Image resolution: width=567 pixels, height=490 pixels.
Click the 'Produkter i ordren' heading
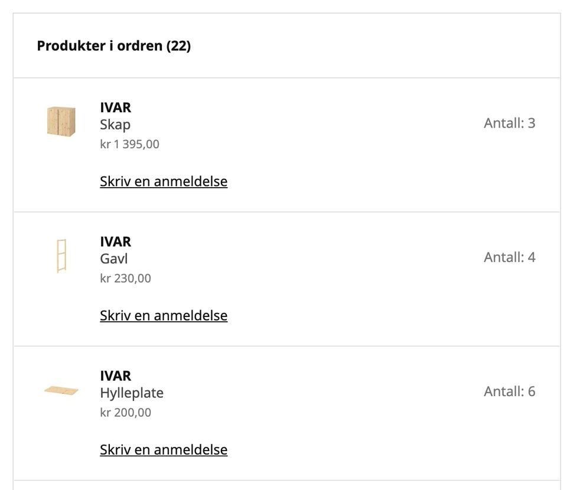[x=99, y=45]
